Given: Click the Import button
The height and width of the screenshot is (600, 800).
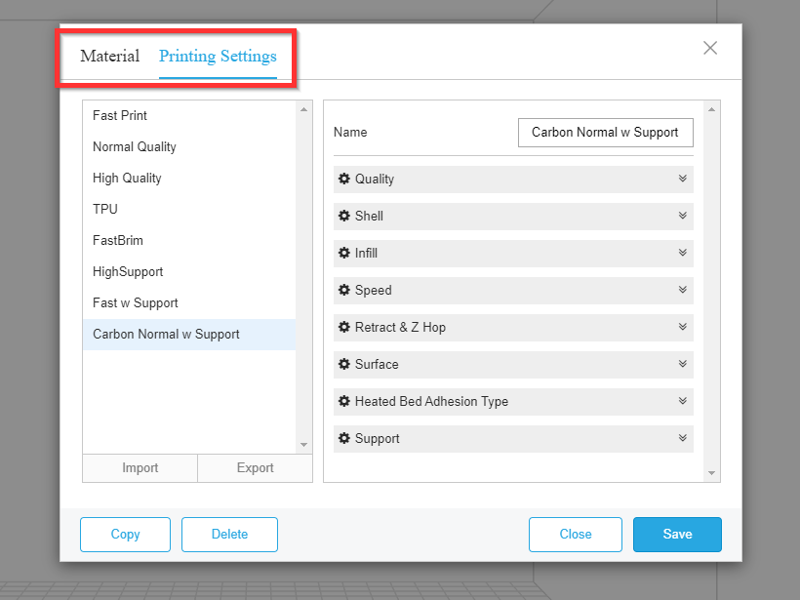Looking at the screenshot, I should tap(139, 468).
